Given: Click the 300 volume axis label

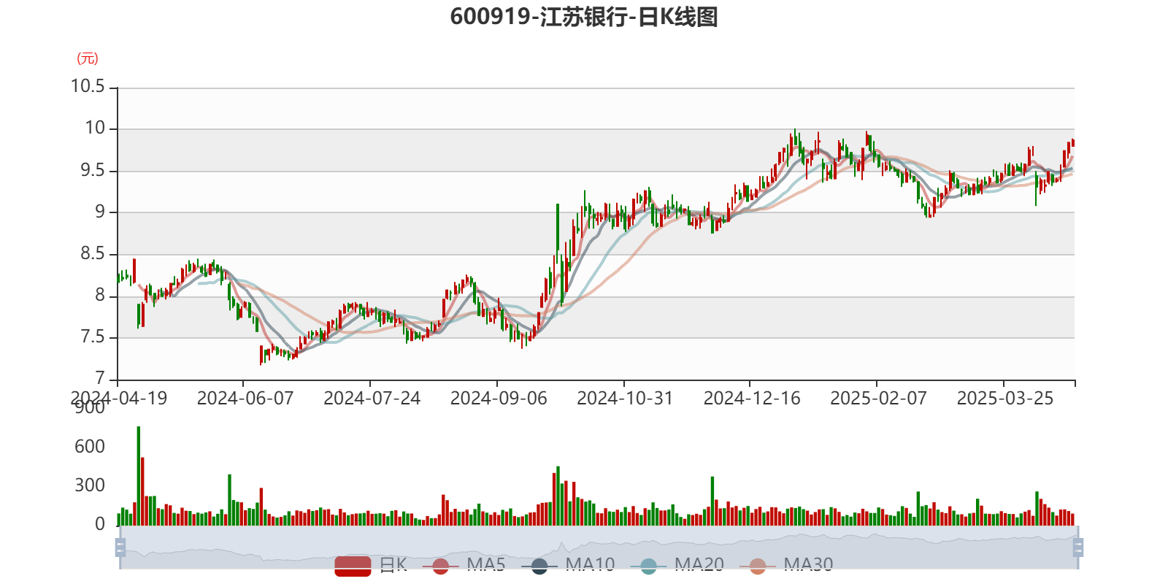Looking at the screenshot, I should click(x=90, y=485).
